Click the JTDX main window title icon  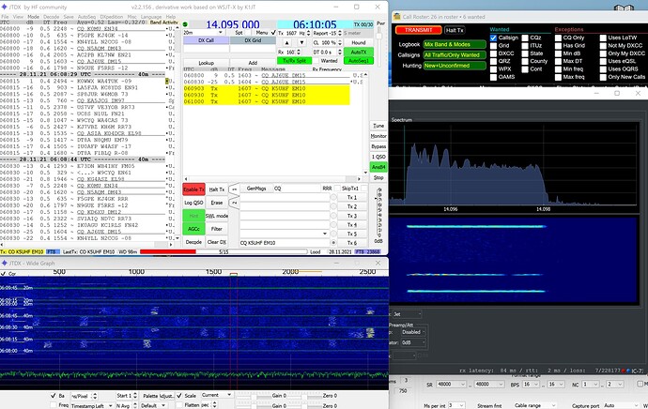pyautogui.click(x=4, y=7)
